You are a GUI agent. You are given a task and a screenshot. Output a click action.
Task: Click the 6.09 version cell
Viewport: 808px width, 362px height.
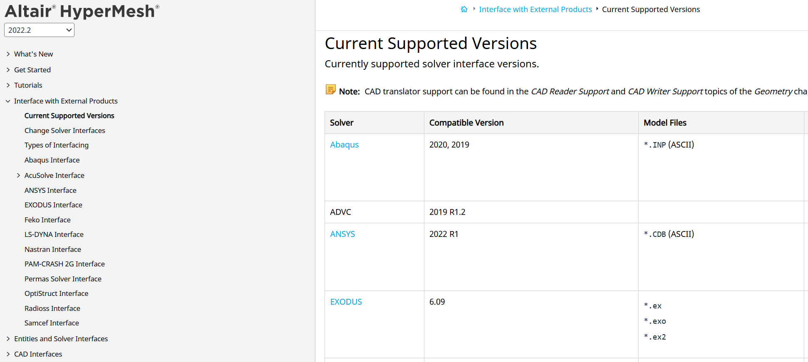pyautogui.click(x=531, y=324)
